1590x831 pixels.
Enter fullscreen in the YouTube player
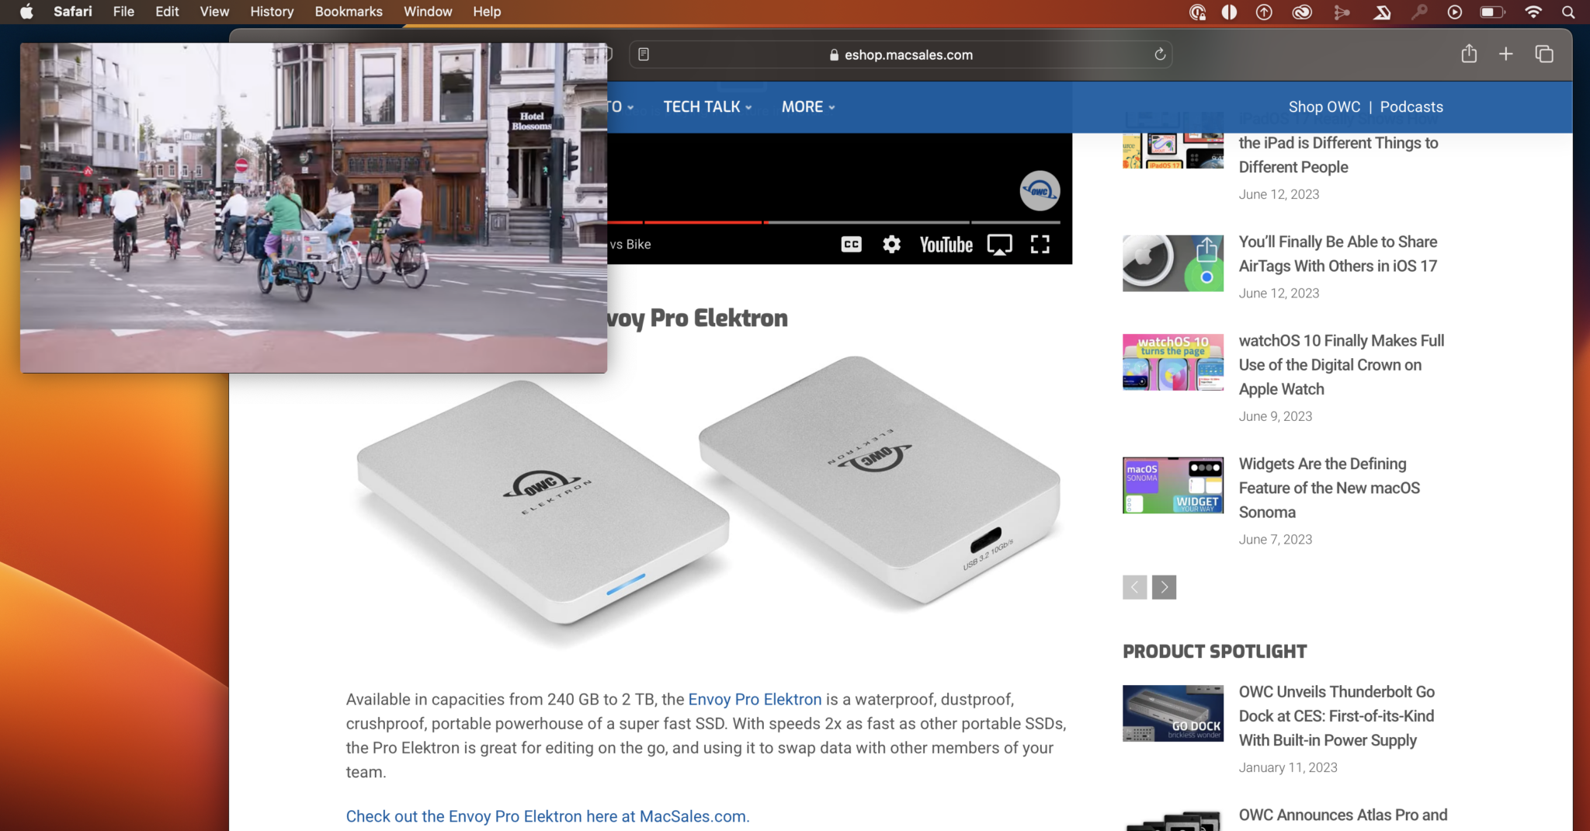(x=1040, y=244)
